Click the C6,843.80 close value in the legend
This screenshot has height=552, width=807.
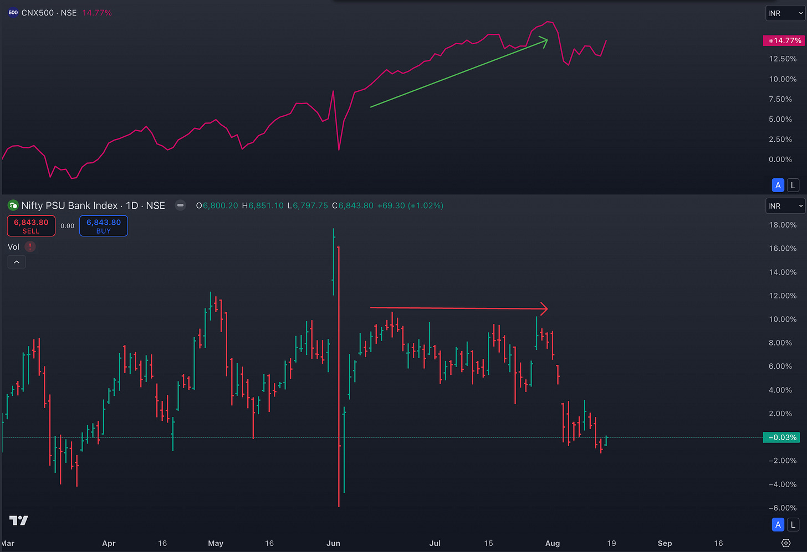pos(353,205)
